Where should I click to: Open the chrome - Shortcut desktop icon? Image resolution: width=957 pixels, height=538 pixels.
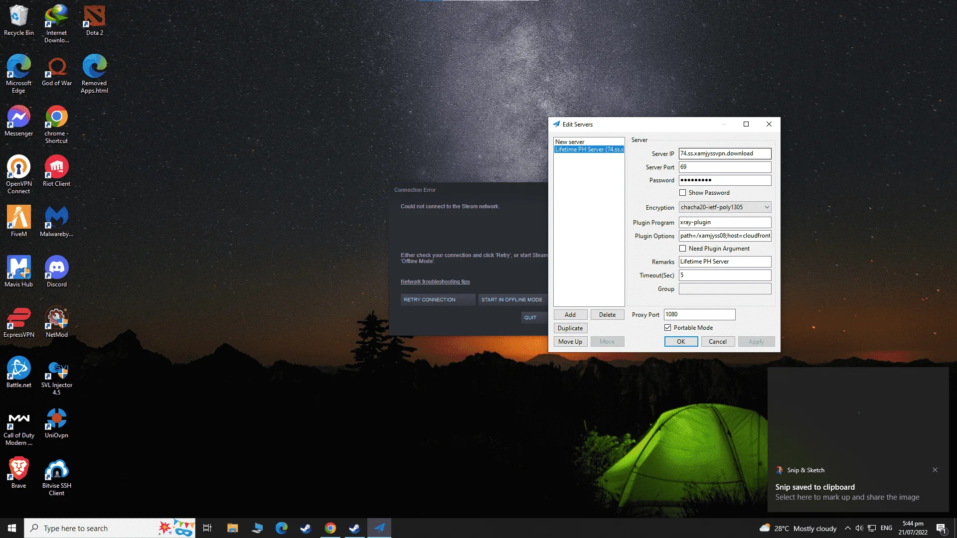point(56,124)
